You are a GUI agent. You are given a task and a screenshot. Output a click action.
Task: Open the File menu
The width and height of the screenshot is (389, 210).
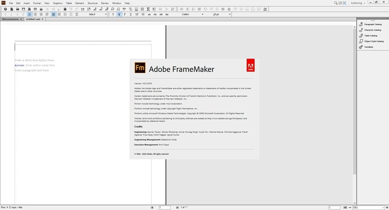click(x=11, y=3)
